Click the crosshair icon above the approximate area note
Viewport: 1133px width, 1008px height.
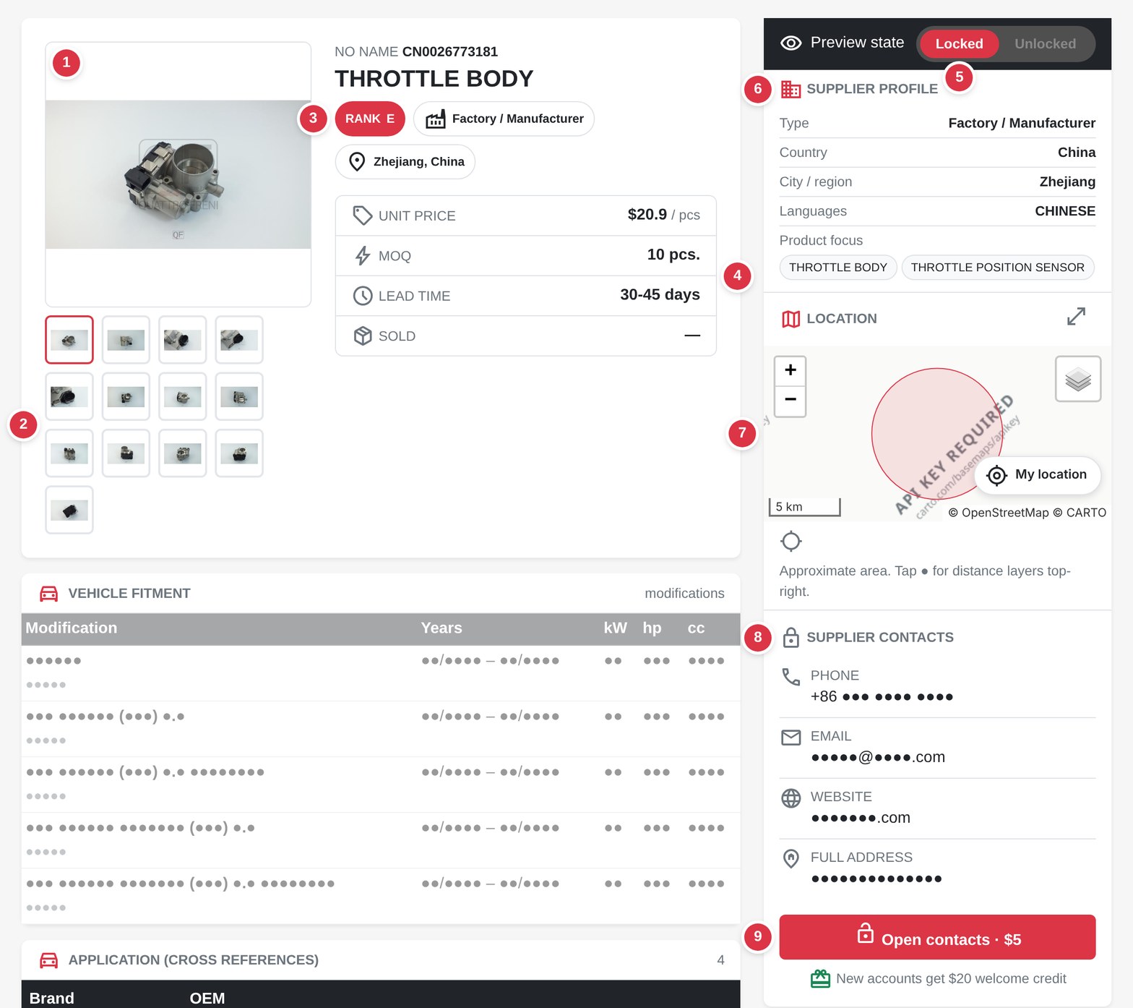(791, 541)
